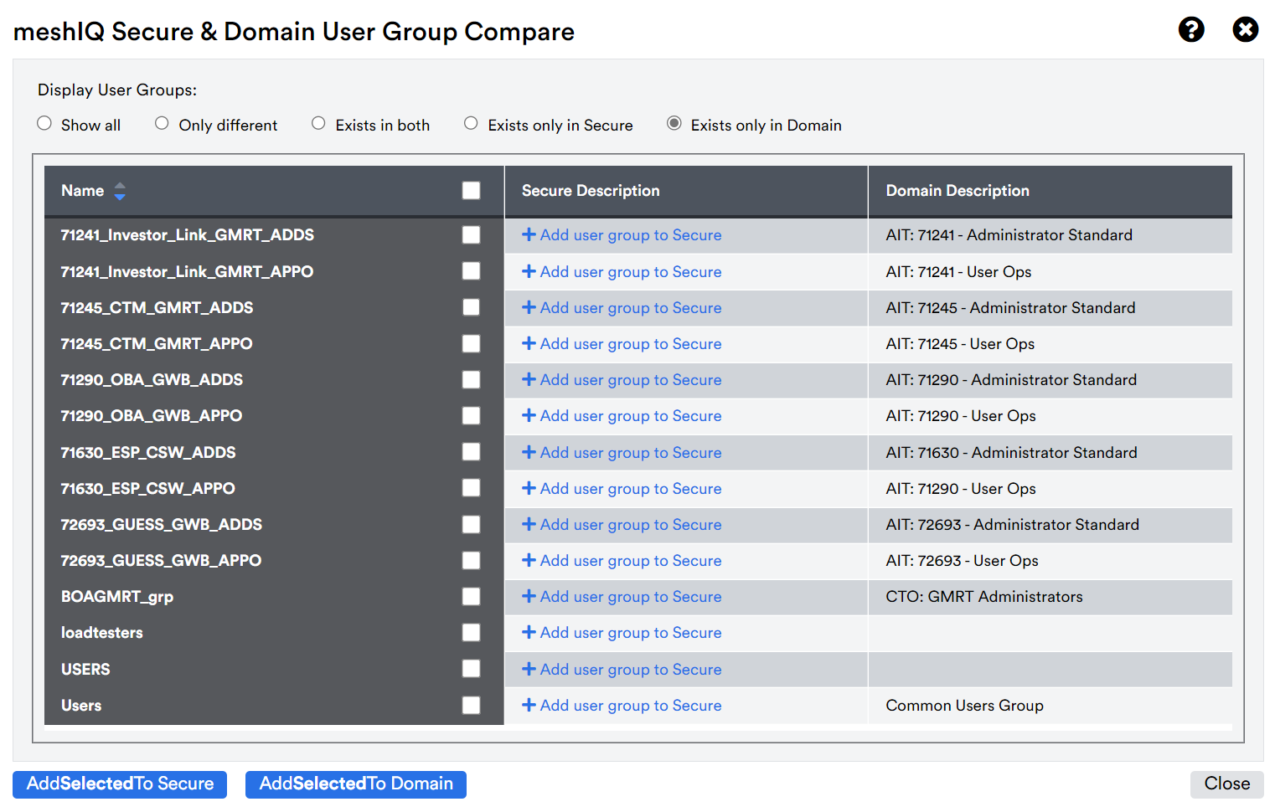The height and width of the screenshot is (812, 1275).
Task: Select the Only different radio option
Action: tap(162, 124)
